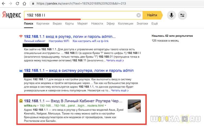204x126 pixels.
Task: Open result '192.168.1.1 вход в роутер, логин и пароль admin...'
Action: coord(70,36)
